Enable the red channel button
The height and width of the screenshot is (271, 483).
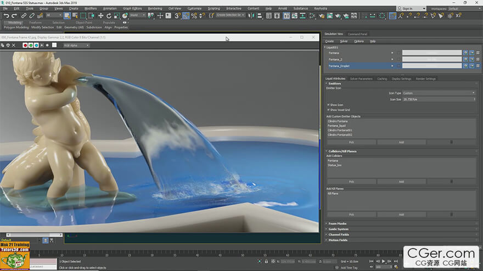[25, 45]
